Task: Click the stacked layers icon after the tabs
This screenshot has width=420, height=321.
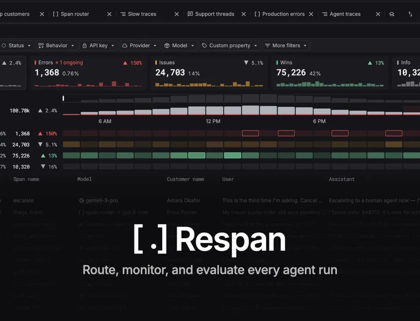Action: [392, 14]
